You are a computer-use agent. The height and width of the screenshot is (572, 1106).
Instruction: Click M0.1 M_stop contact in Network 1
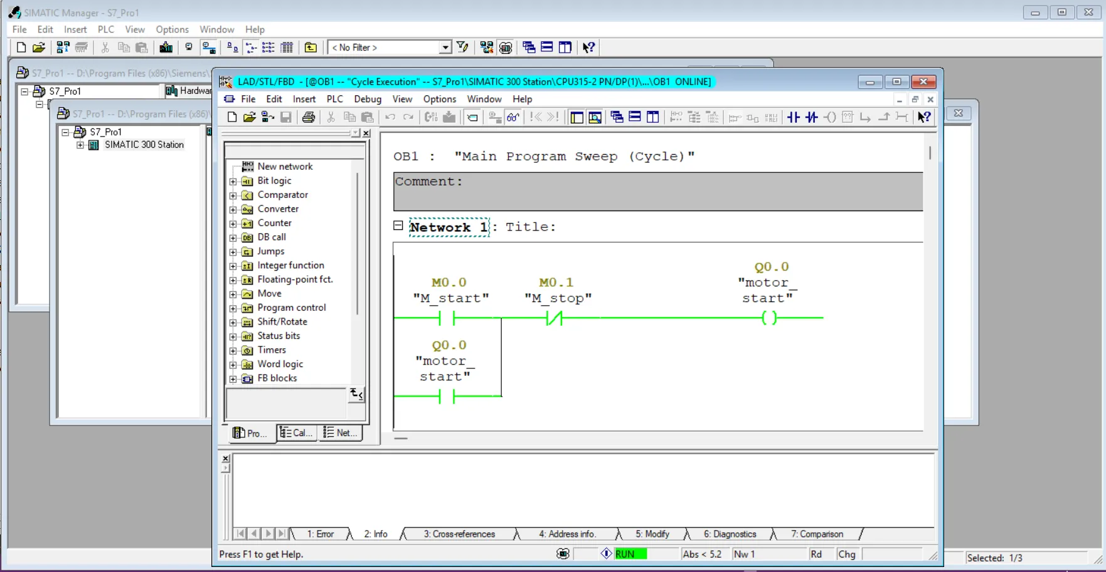555,318
